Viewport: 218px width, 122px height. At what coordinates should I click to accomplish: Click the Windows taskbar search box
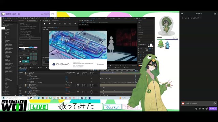17,98
